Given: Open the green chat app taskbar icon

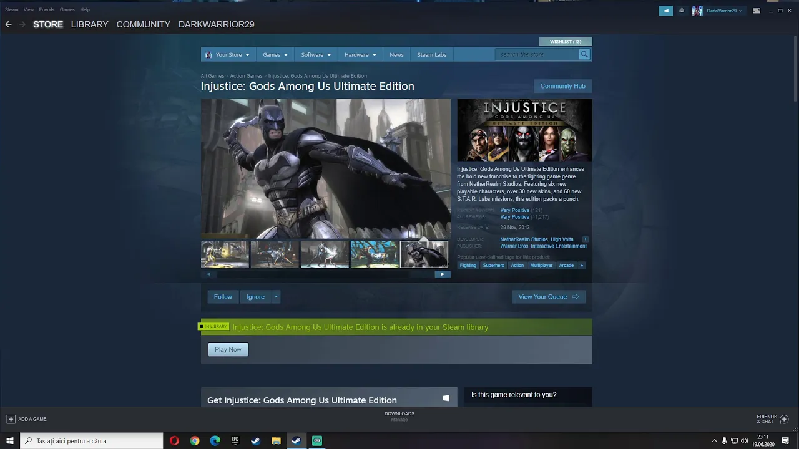Looking at the screenshot, I should pos(317,441).
